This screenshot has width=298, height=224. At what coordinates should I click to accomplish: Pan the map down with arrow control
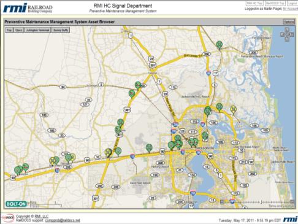tap(287, 39)
